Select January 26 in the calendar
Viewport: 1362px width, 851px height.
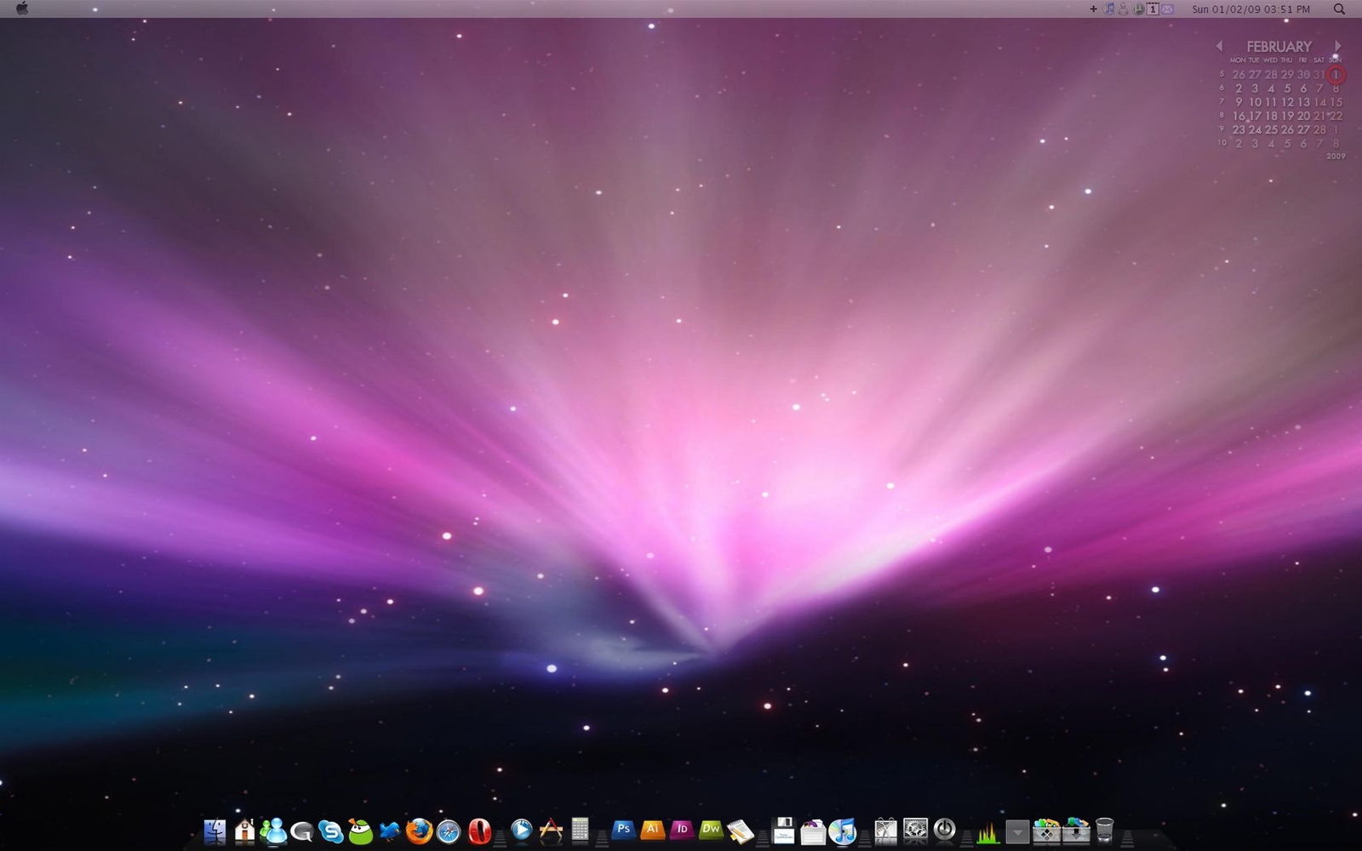[1239, 74]
